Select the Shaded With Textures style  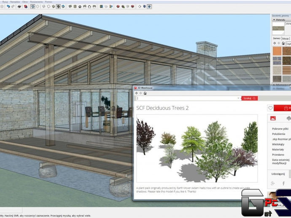(x=58, y=6)
